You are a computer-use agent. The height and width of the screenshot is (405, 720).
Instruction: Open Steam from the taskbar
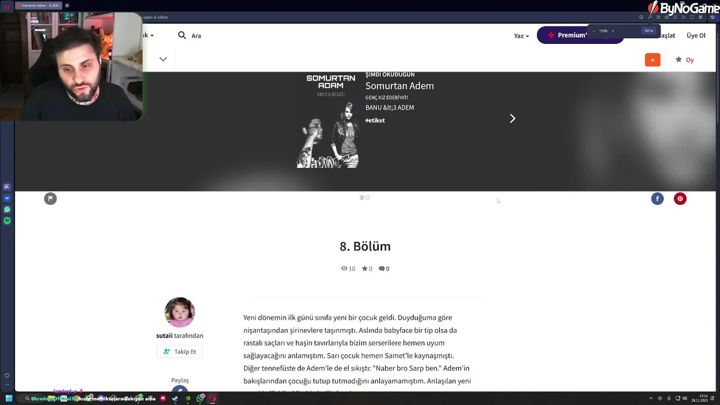click(x=175, y=398)
